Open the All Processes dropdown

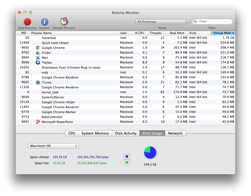(162, 22)
